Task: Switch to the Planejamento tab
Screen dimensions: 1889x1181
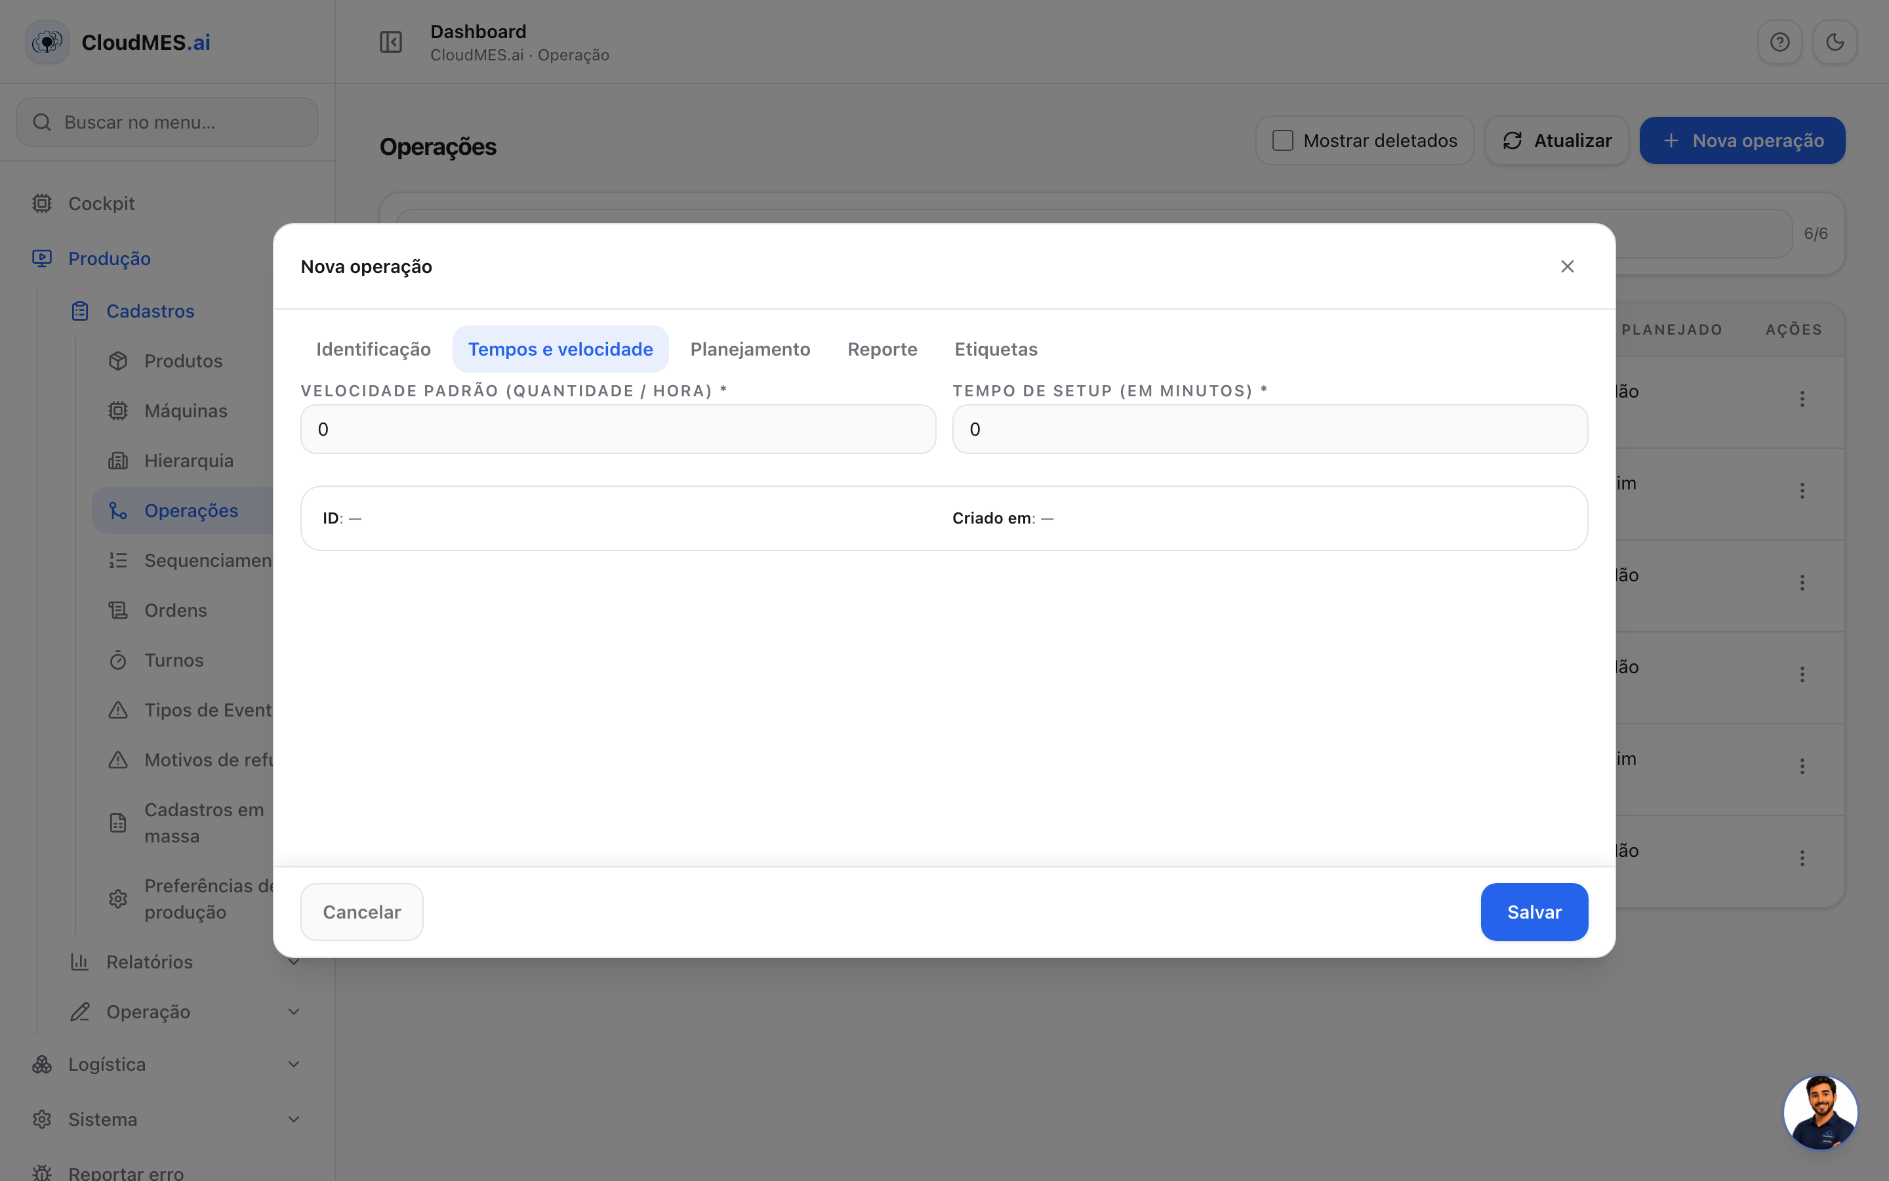Action: point(750,349)
